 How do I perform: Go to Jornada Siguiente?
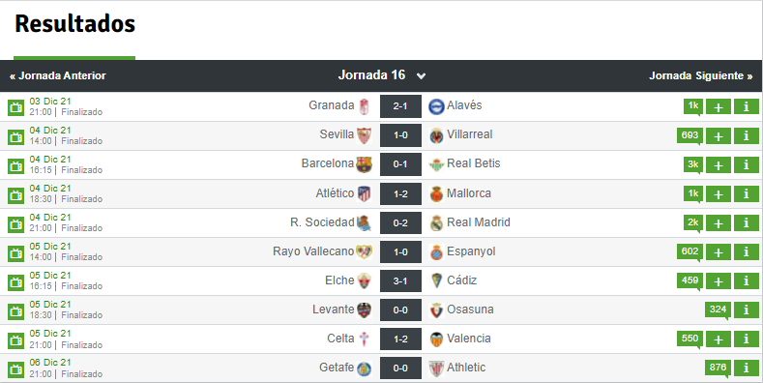click(701, 75)
